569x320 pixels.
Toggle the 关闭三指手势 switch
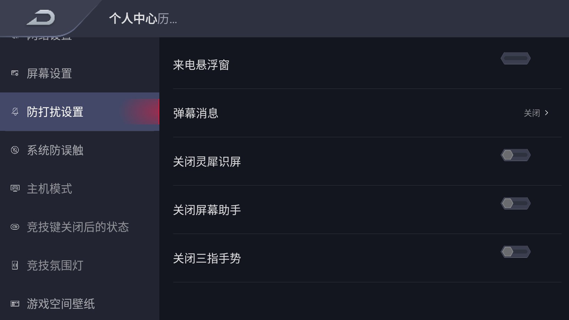[515, 251]
